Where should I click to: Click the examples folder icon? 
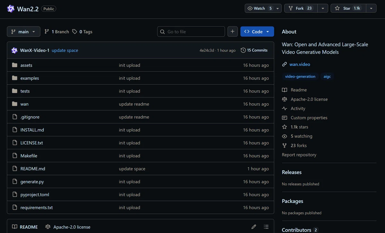click(x=14, y=78)
